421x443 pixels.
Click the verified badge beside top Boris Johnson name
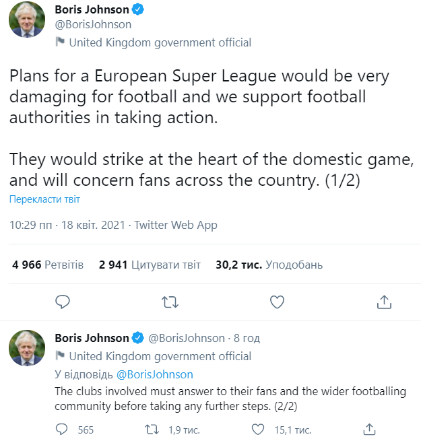click(x=138, y=9)
